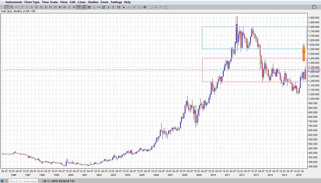Image resolution: width=321 pixels, height=183 pixels.
Task: Switch to 1-minute time scale
Action: click(27, 7)
